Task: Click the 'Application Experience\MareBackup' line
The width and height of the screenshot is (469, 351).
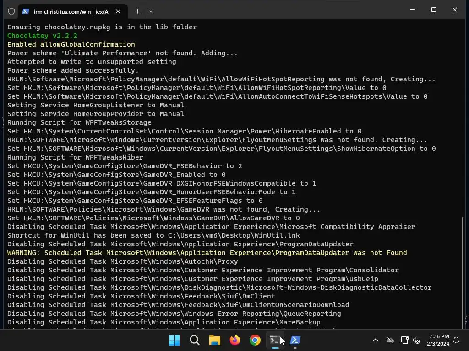Action: 164,322
